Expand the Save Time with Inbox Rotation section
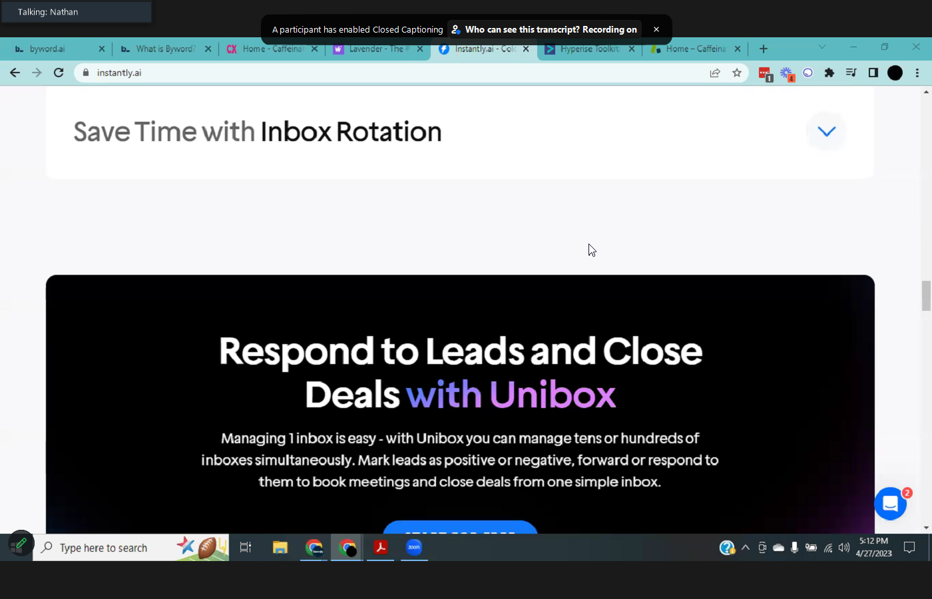Image resolution: width=932 pixels, height=599 pixels. (x=826, y=132)
